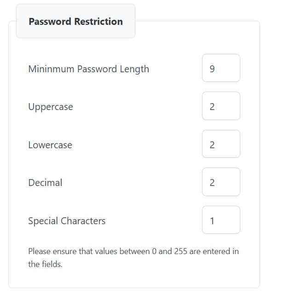Screen dimensions: 284x296
Task: Click the words 'the fields.' in the note
Action: (x=45, y=265)
